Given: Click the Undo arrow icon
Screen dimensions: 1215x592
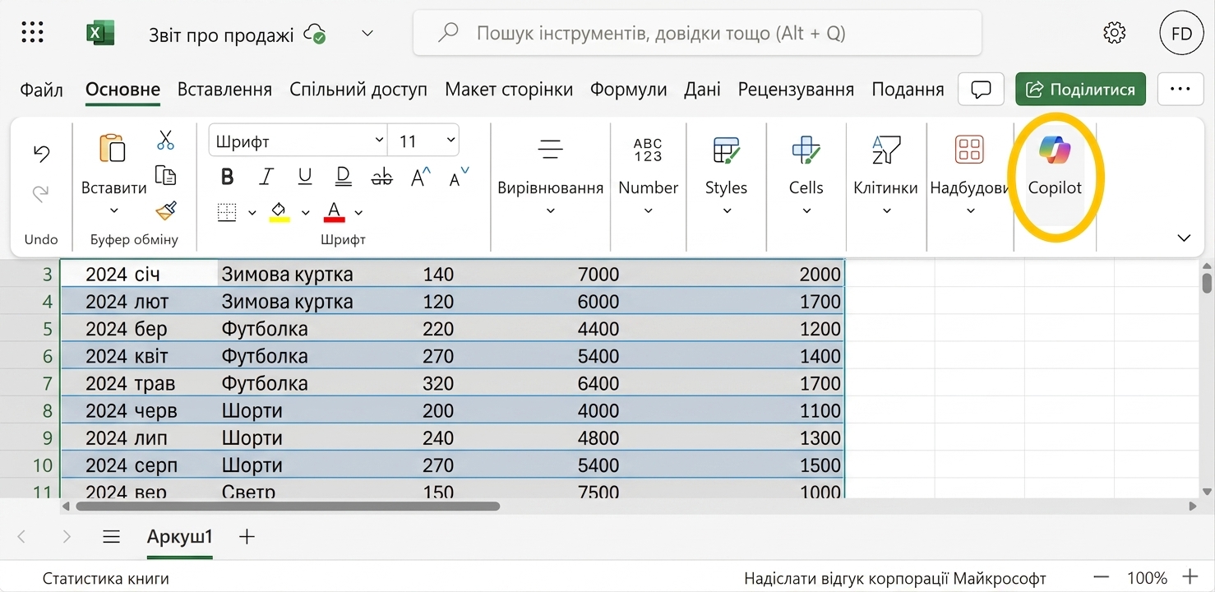Looking at the screenshot, I should click(x=41, y=153).
